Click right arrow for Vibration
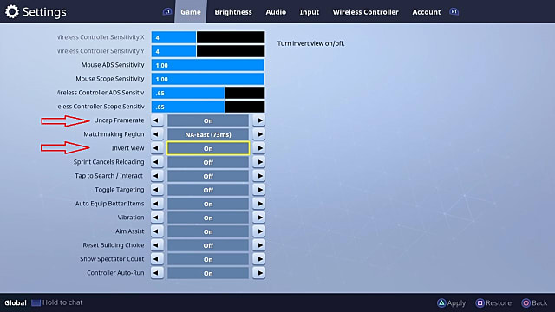This screenshot has height=312, width=555. [x=259, y=218]
